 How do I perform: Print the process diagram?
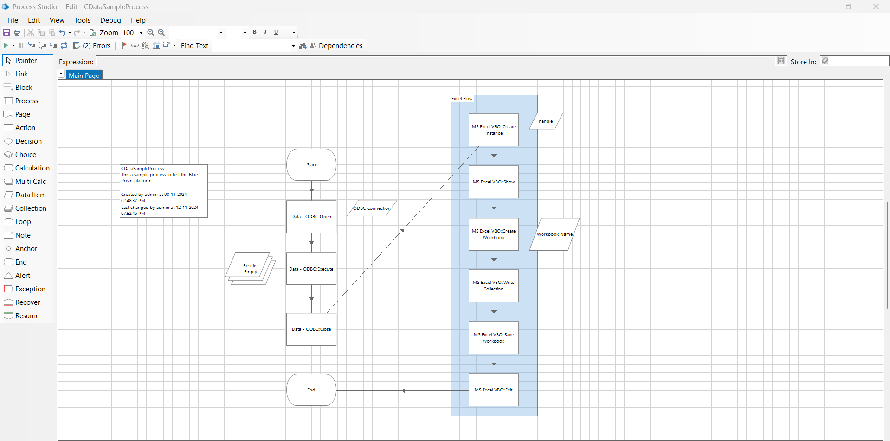tap(17, 32)
